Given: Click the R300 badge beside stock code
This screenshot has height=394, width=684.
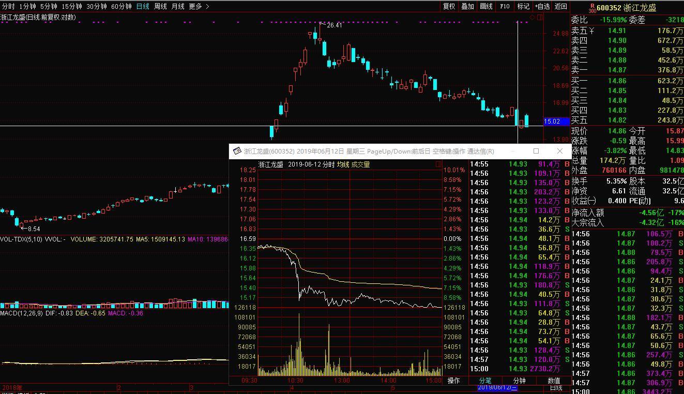Looking at the screenshot, I should (x=592, y=8).
